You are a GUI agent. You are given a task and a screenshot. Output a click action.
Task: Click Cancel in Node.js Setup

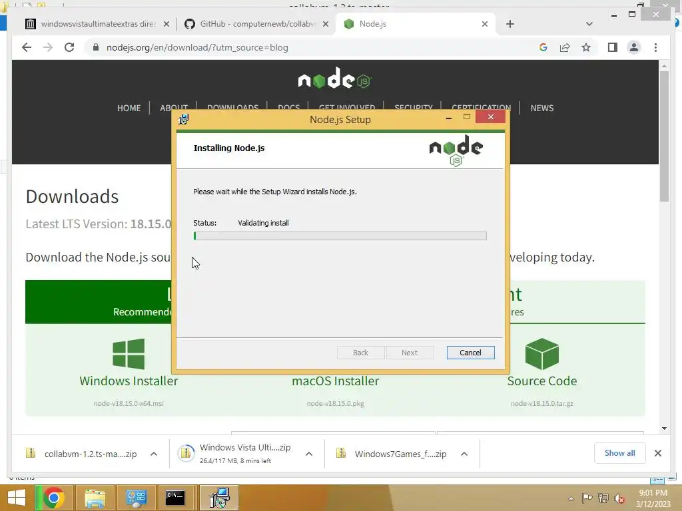coord(470,353)
